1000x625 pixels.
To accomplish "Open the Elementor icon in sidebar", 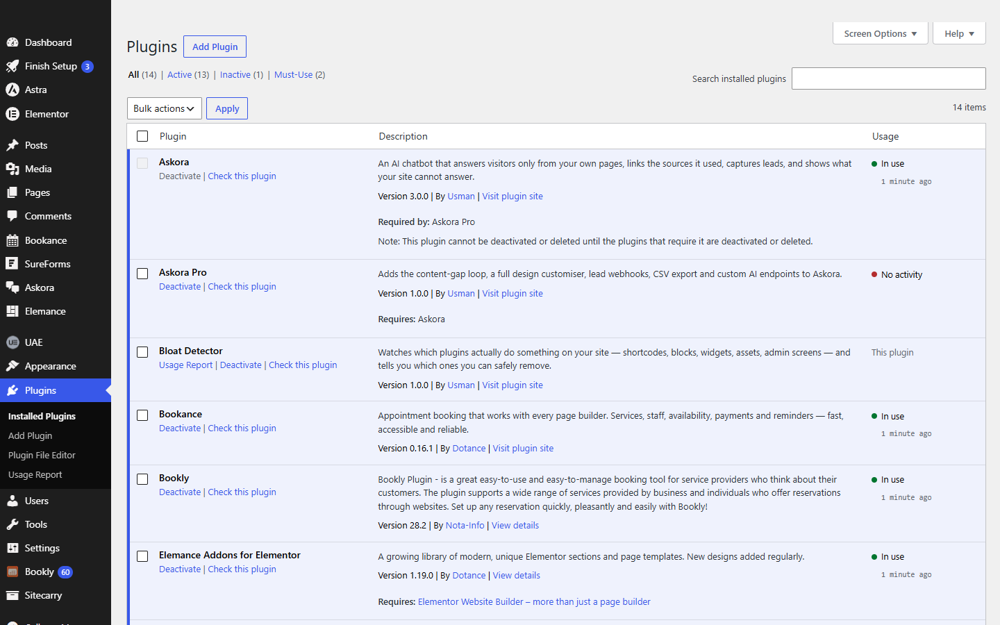I will point(12,114).
